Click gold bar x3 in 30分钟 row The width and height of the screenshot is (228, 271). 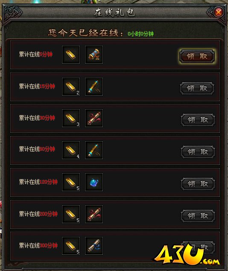[71, 118]
